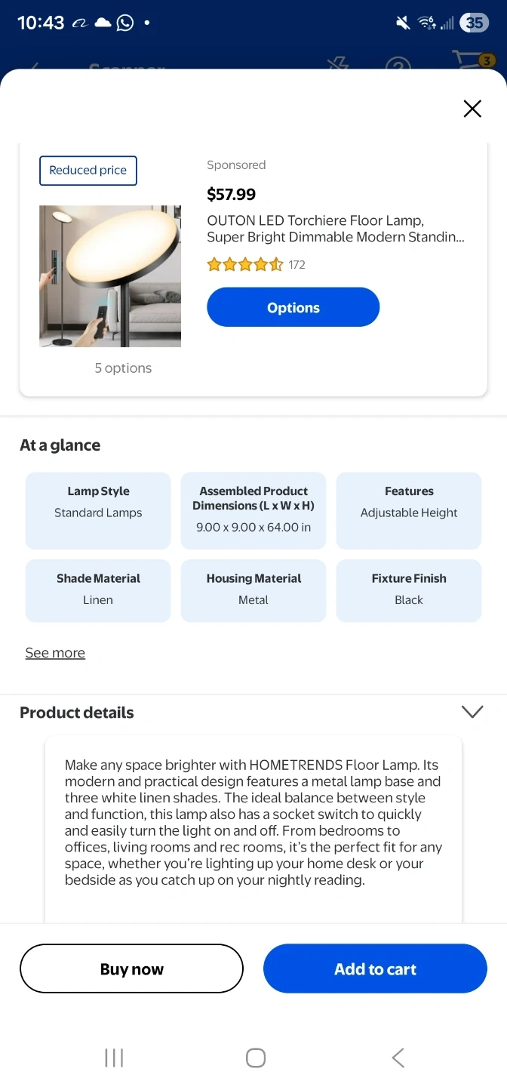Select the Shade Material Linen tile
This screenshot has width=507, height=1087.
click(x=98, y=590)
